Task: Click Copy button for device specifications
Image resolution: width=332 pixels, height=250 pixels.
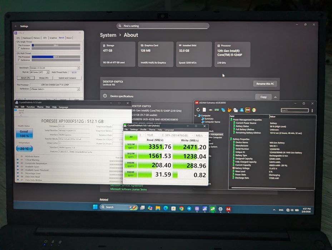Action: 263,97
